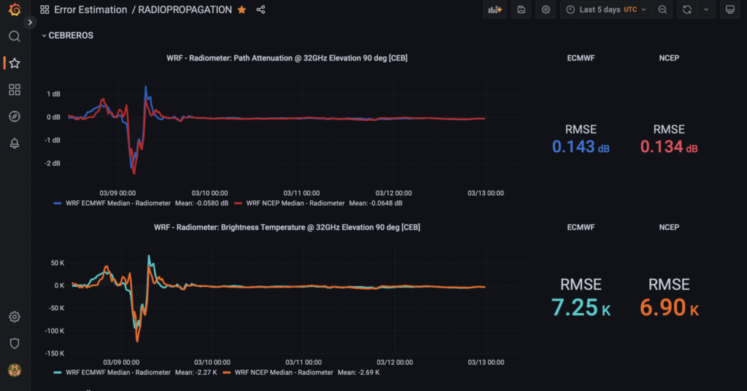This screenshot has width=747, height=391.
Task: Open the ECMWF panel title above 7.25 K
Action: 581,227
